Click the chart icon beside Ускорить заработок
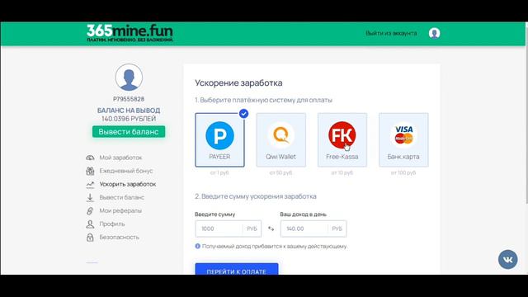This screenshot has height=297, width=528. [x=90, y=184]
